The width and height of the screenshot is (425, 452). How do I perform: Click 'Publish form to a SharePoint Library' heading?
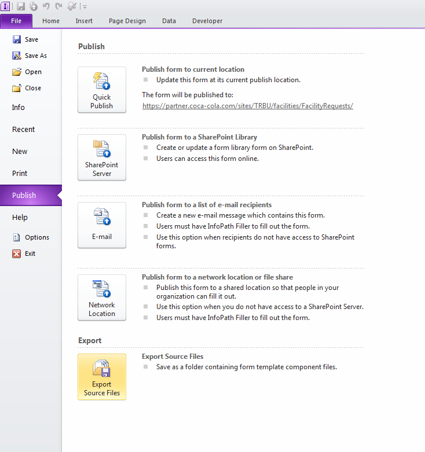199,137
